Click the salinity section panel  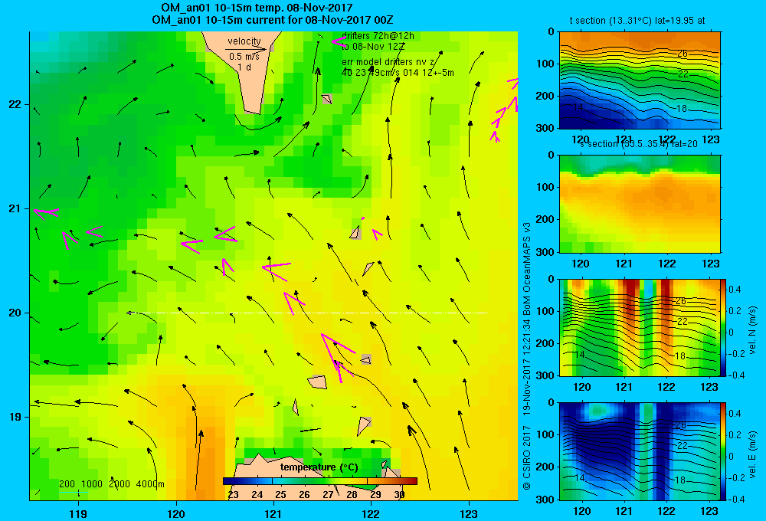[x=640, y=204]
